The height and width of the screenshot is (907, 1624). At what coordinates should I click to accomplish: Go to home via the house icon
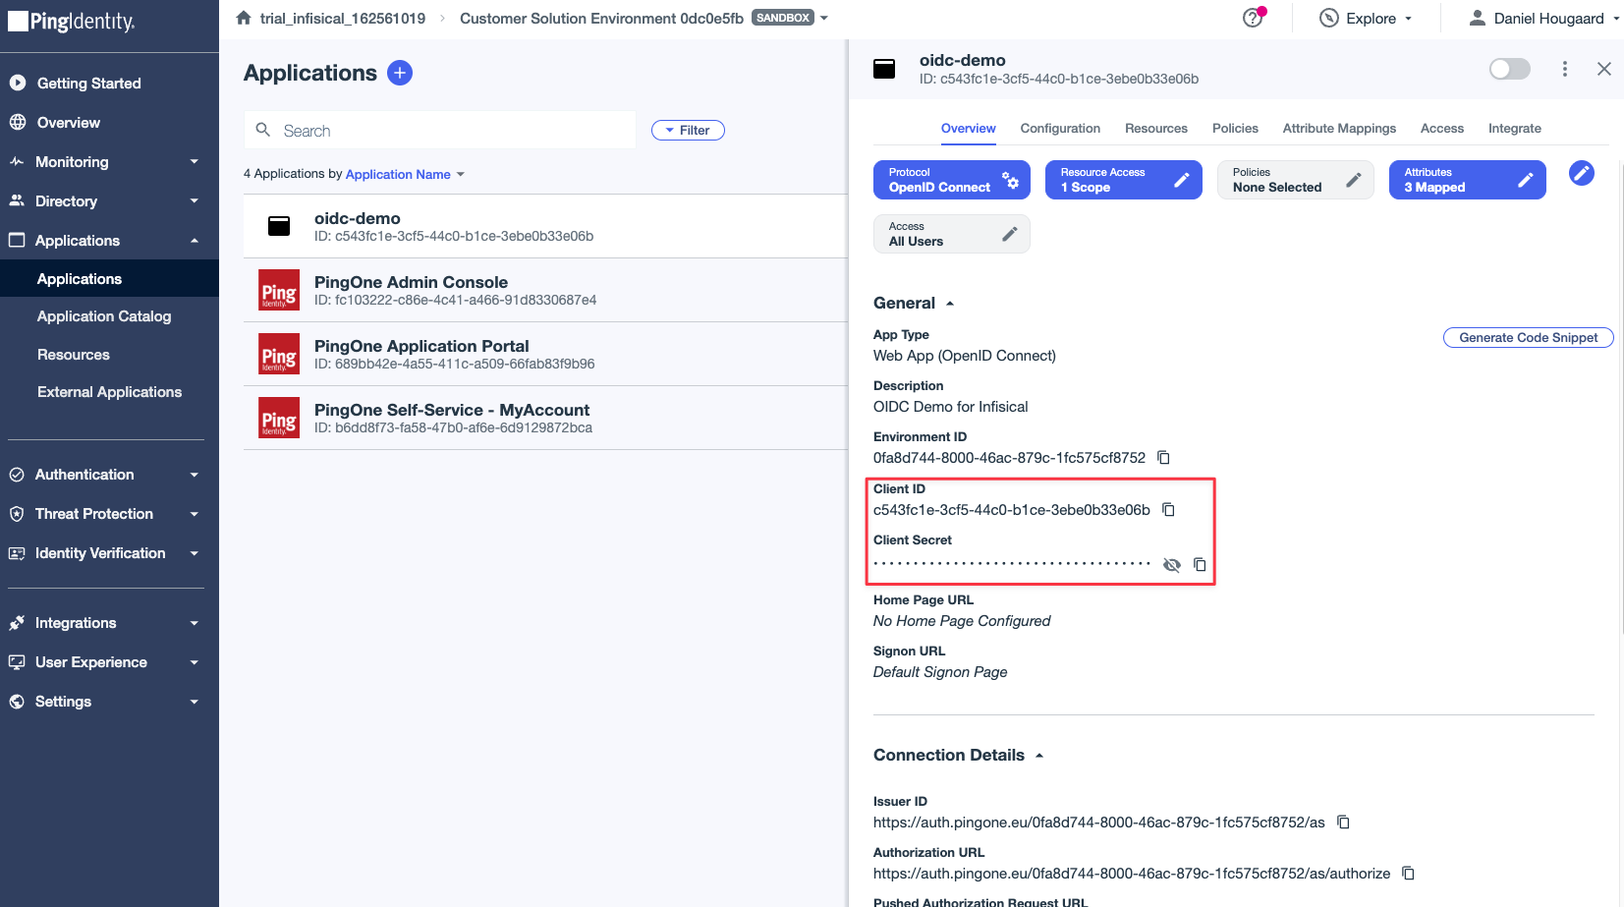[244, 18]
